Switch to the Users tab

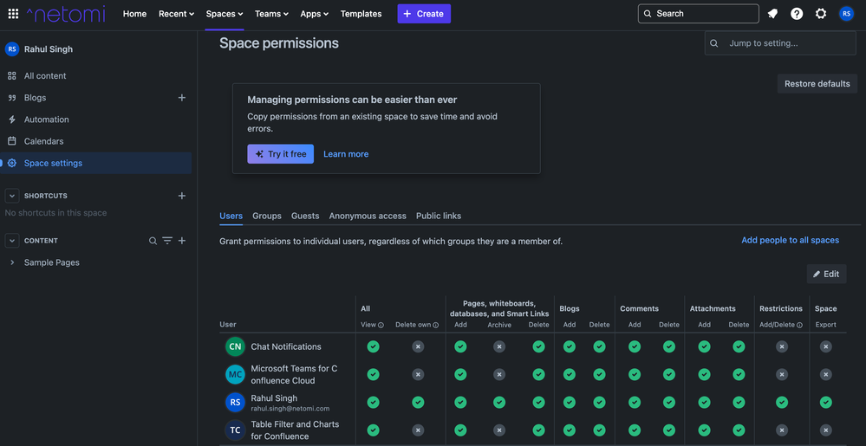click(x=231, y=216)
